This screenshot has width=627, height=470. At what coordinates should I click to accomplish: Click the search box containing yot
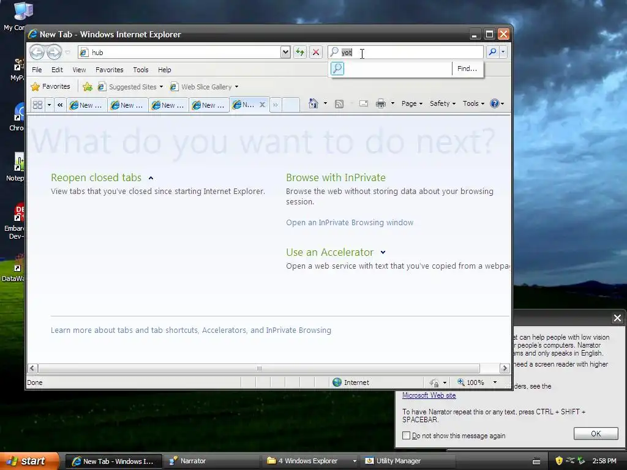pos(405,52)
